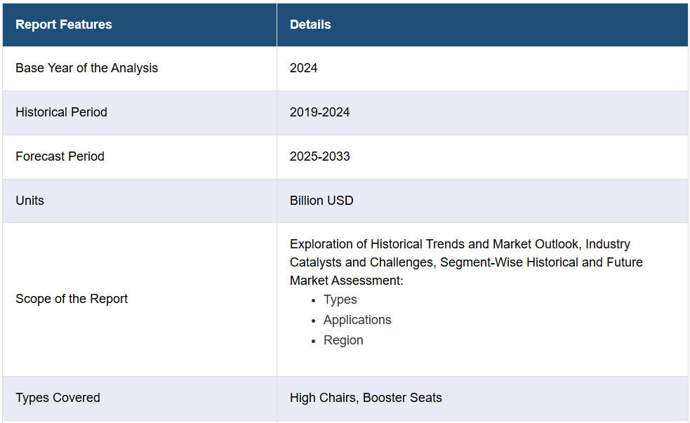The width and height of the screenshot is (690, 423).
Task: Click the Applications bullet item
Action: [357, 320]
